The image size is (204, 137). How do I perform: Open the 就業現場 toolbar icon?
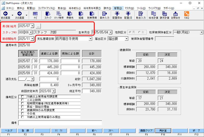point(92,15)
